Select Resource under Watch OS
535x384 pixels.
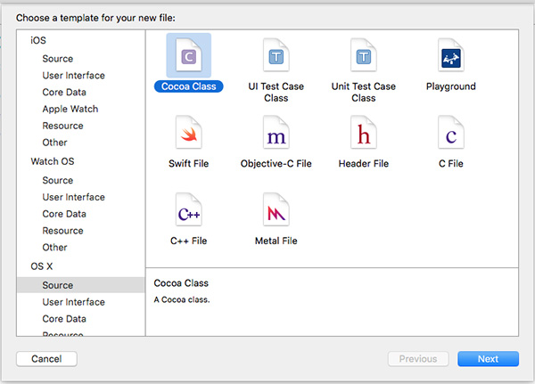pos(62,231)
